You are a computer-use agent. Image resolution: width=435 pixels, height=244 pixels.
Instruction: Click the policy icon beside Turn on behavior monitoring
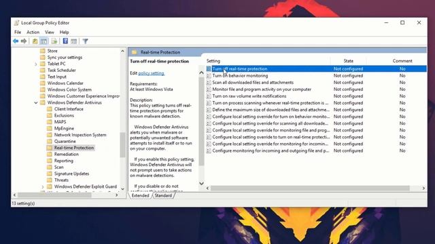209,75
